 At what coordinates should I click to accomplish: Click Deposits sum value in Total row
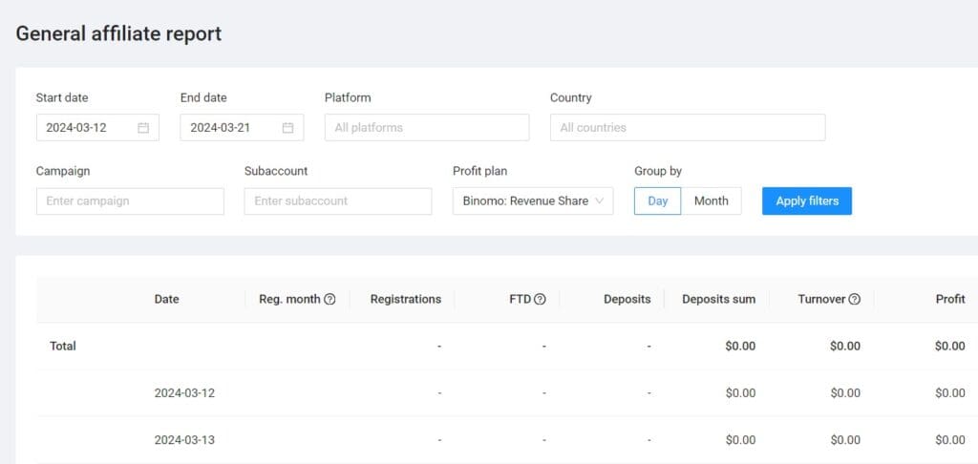[x=740, y=347]
